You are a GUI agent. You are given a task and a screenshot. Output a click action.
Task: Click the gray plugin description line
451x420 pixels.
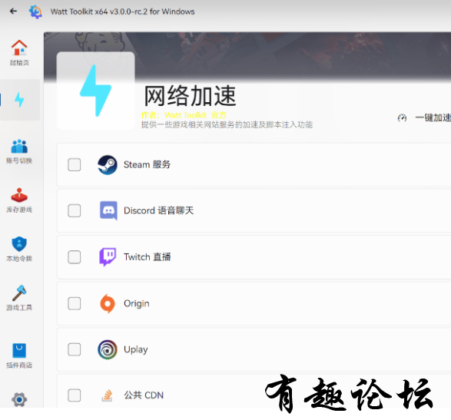coord(227,124)
